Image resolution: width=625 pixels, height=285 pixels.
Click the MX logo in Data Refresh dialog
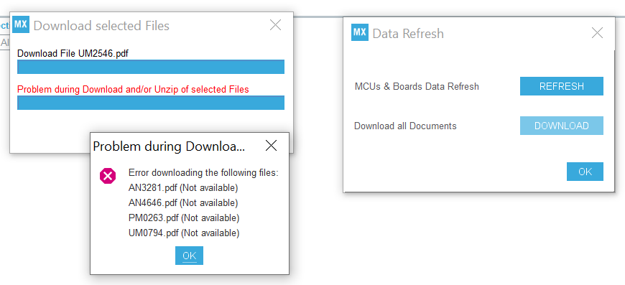click(x=359, y=32)
